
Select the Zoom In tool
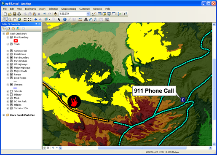tap(5, 19)
